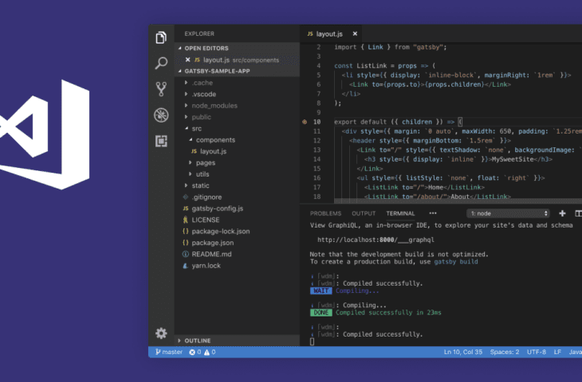The width and height of the screenshot is (582, 382).
Task: Close the layout.js editor tab
Action: (355, 33)
